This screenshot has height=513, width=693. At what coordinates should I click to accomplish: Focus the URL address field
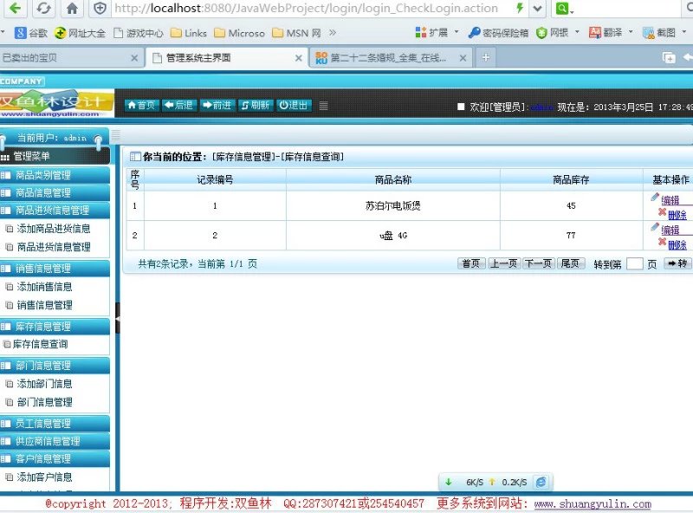(x=306, y=8)
